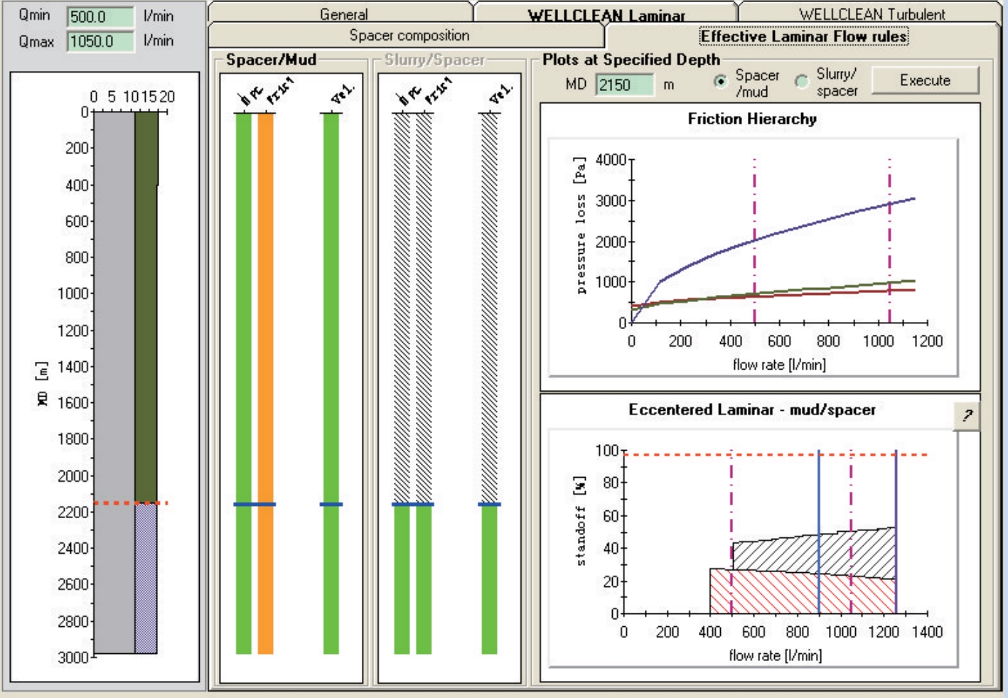Open help question-mark button on Eccentered Laminar plot
The image size is (1008, 698).
pyautogui.click(x=966, y=416)
